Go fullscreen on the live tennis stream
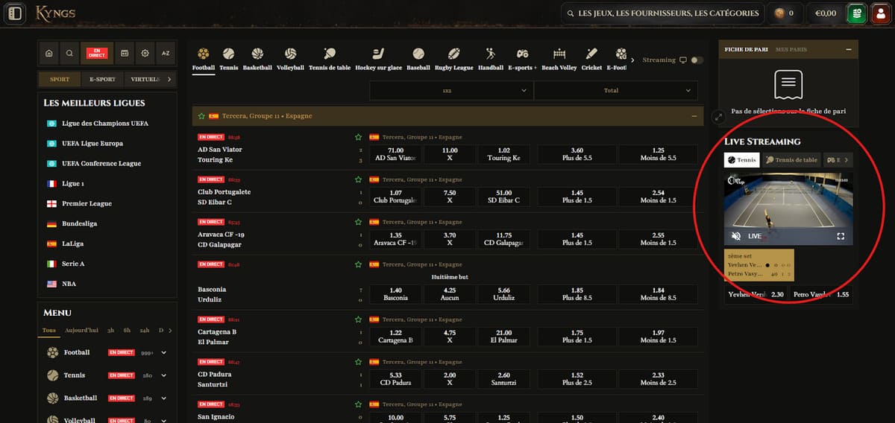The height and width of the screenshot is (423, 895). tap(841, 236)
